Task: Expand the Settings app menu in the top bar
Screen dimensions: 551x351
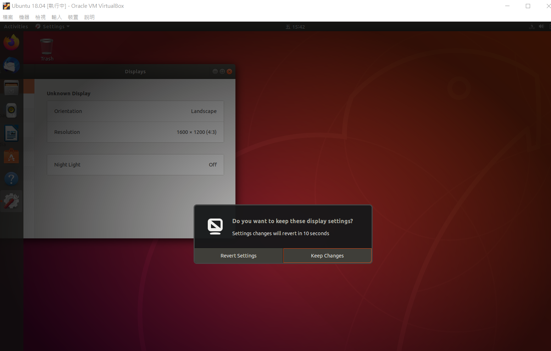Action: click(52, 27)
